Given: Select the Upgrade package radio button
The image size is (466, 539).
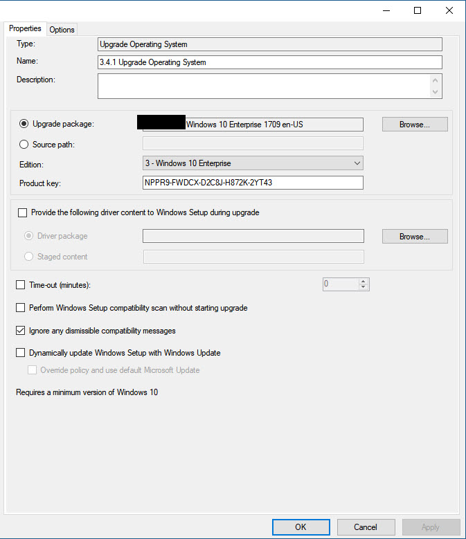Looking at the screenshot, I should (24, 124).
